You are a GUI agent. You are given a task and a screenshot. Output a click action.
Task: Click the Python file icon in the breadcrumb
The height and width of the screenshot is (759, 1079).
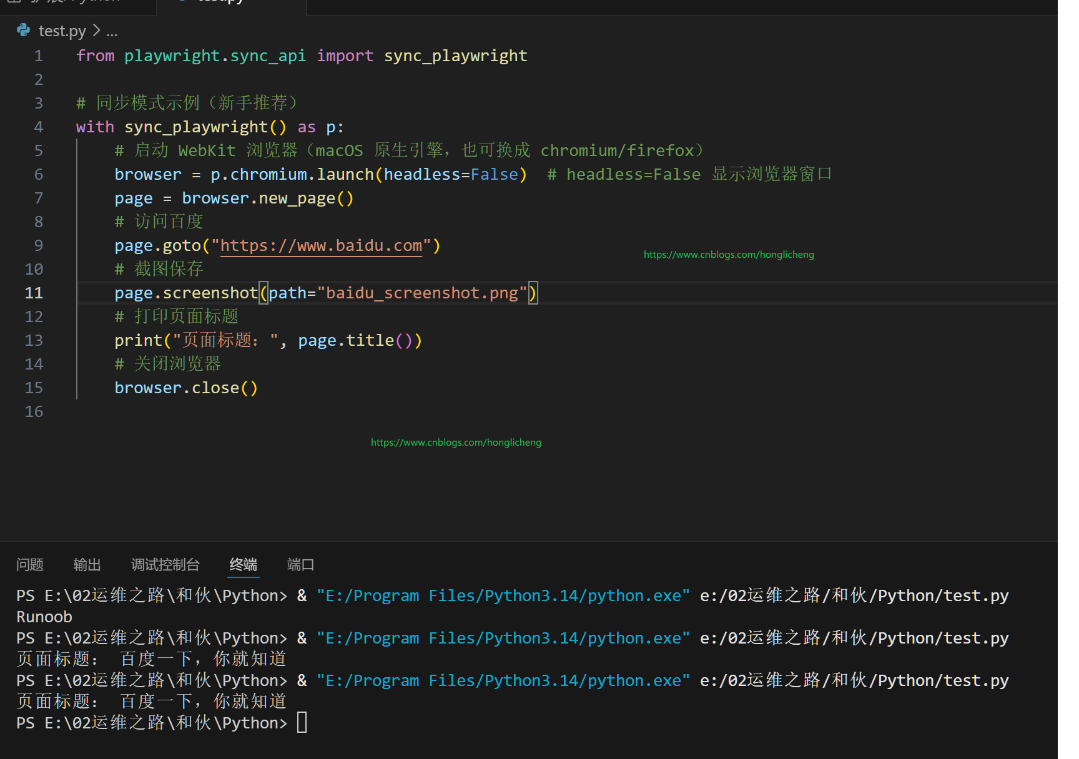[24, 30]
